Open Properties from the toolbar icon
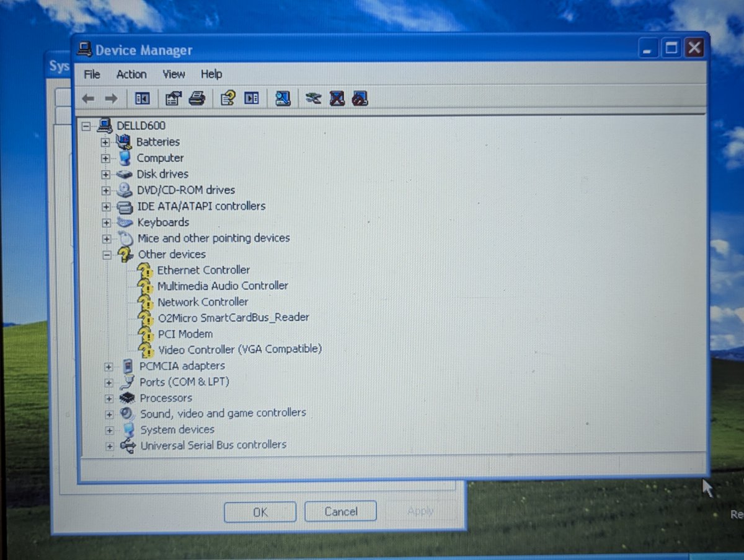744x560 pixels. (174, 98)
